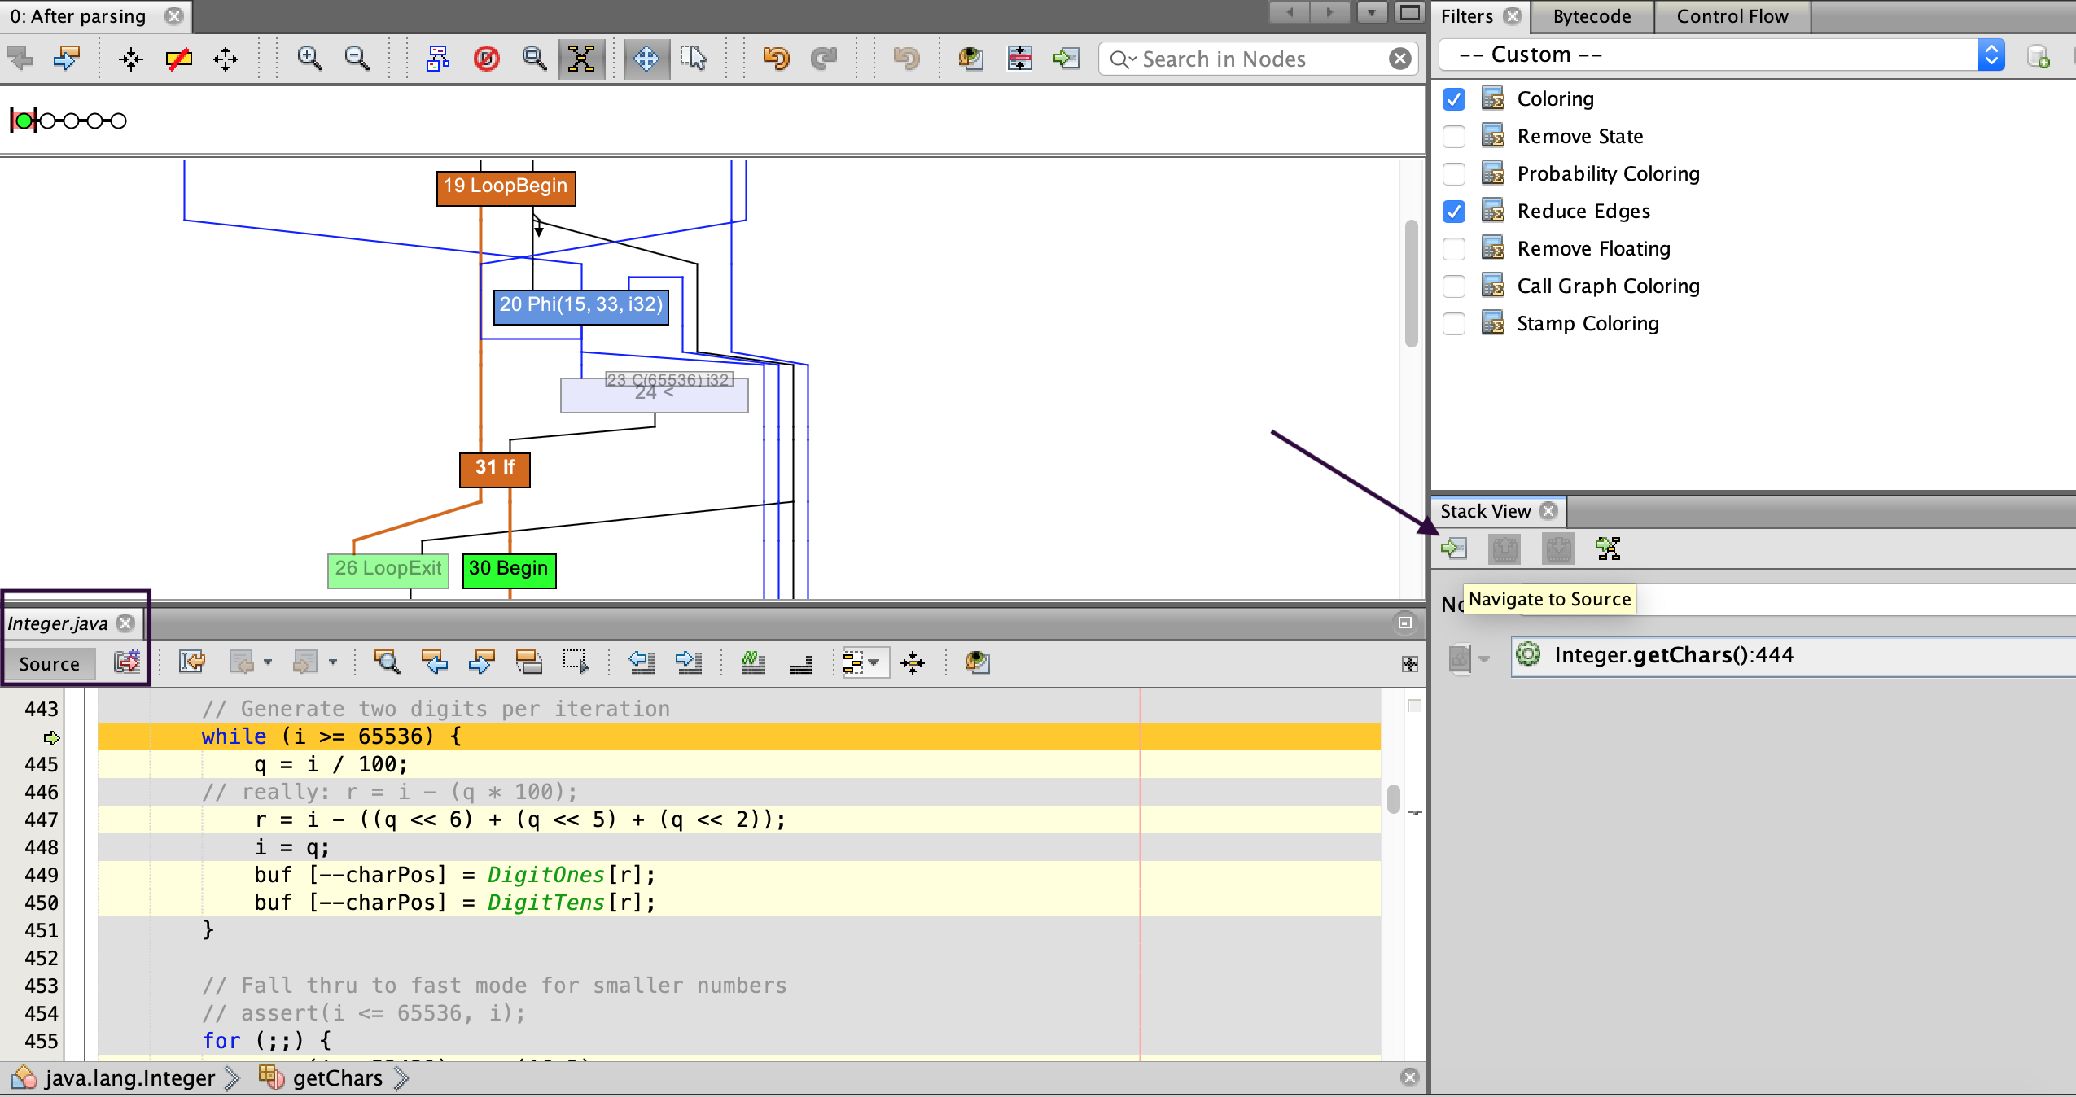Select the 20 Phi(15, 33, i32) graph node
The width and height of the screenshot is (2076, 1097).
(x=581, y=306)
